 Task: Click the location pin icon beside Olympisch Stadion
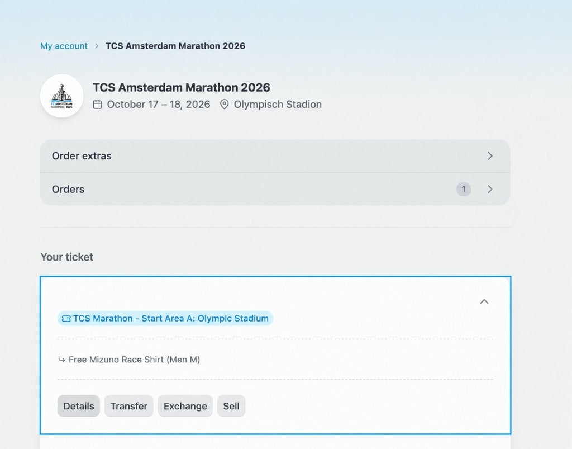[225, 105]
